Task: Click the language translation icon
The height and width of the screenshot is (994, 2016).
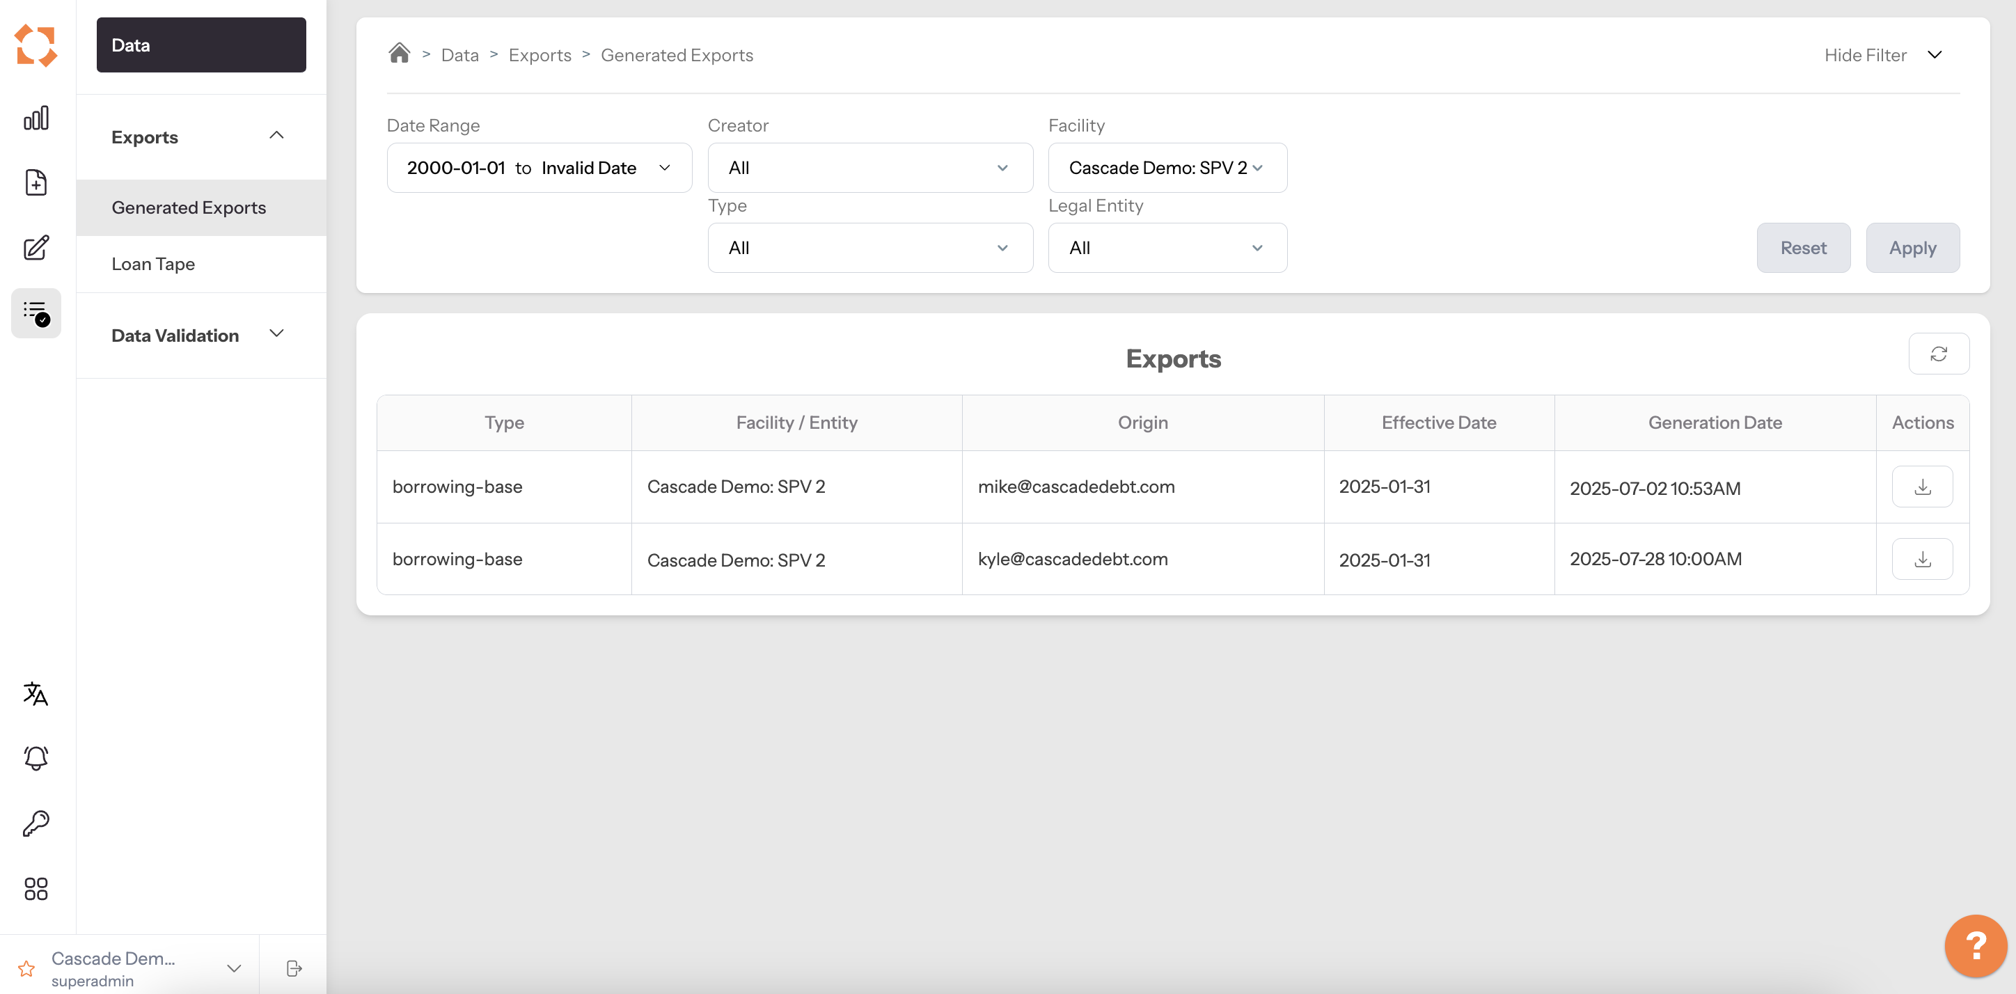Action: (36, 693)
